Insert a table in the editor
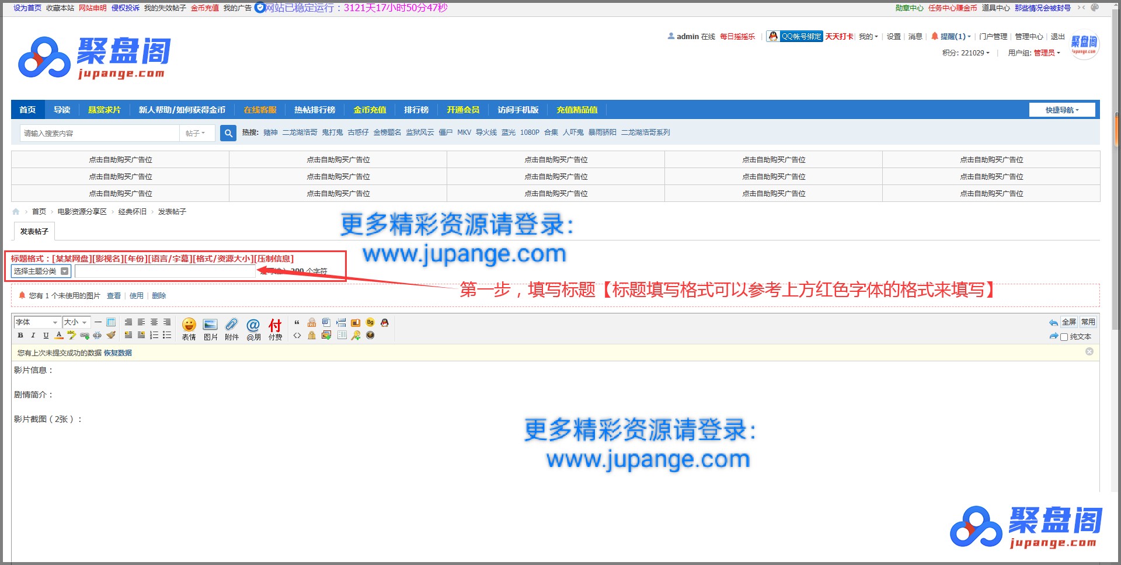Screen dimensions: 1121x565 point(111,322)
